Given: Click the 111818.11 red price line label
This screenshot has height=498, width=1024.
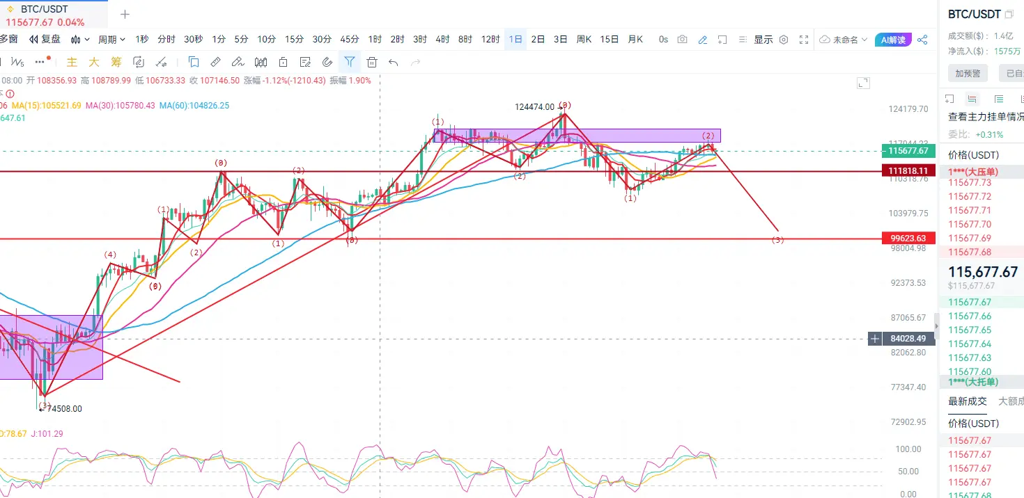Looking at the screenshot, I should (908, 170).
